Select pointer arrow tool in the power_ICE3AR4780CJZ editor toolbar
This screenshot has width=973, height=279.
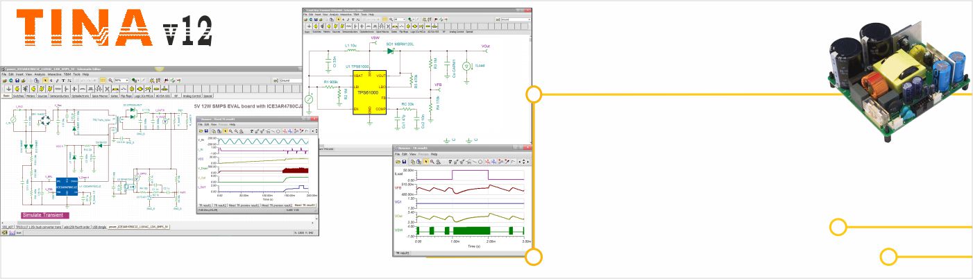pyautogui.click(x=45, y=81)
